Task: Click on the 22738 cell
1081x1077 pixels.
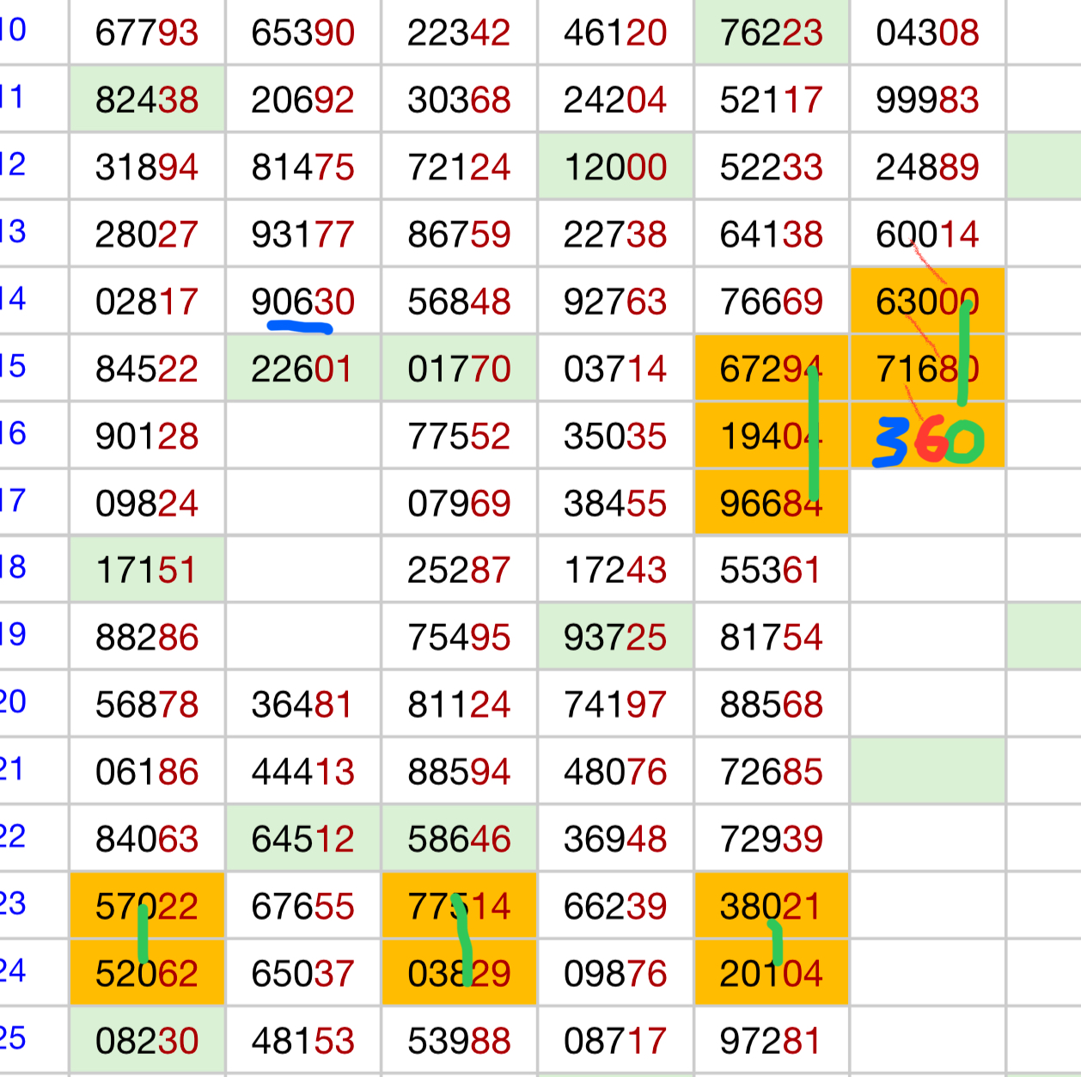Action: (615, 234)
